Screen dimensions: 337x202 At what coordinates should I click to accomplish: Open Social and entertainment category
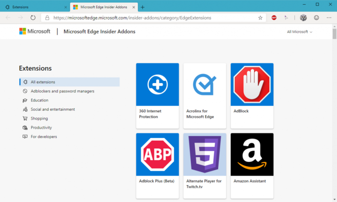52,109
